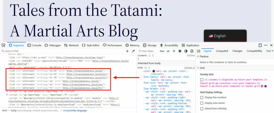
Task: Toggle the :hov pseudo-class panel
Action: [x=162, y=51]
